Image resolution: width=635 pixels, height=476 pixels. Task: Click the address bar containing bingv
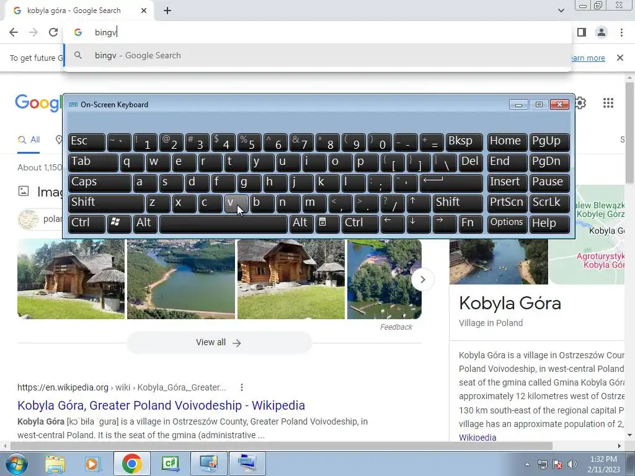tap(317, 32)
